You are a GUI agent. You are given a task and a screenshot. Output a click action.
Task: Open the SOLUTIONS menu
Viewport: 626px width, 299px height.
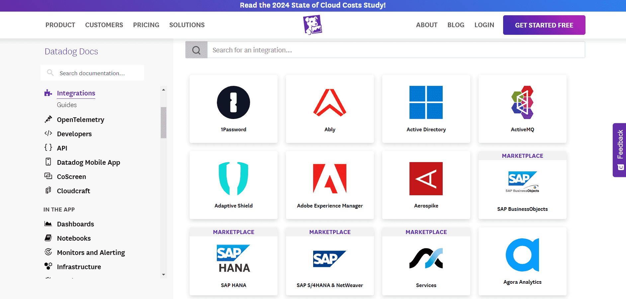[187, 25]
